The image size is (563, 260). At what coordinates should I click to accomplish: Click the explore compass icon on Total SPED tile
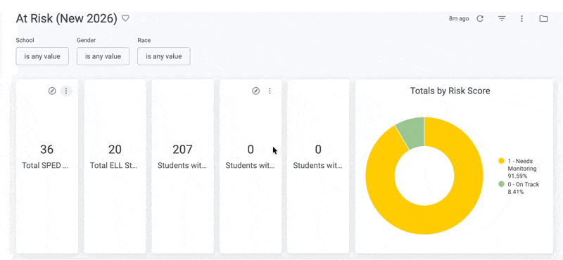(52, 91)
